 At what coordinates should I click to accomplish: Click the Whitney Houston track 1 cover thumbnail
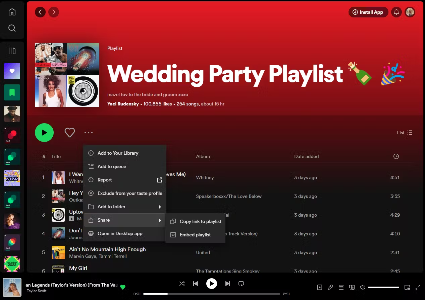point(58,177)
